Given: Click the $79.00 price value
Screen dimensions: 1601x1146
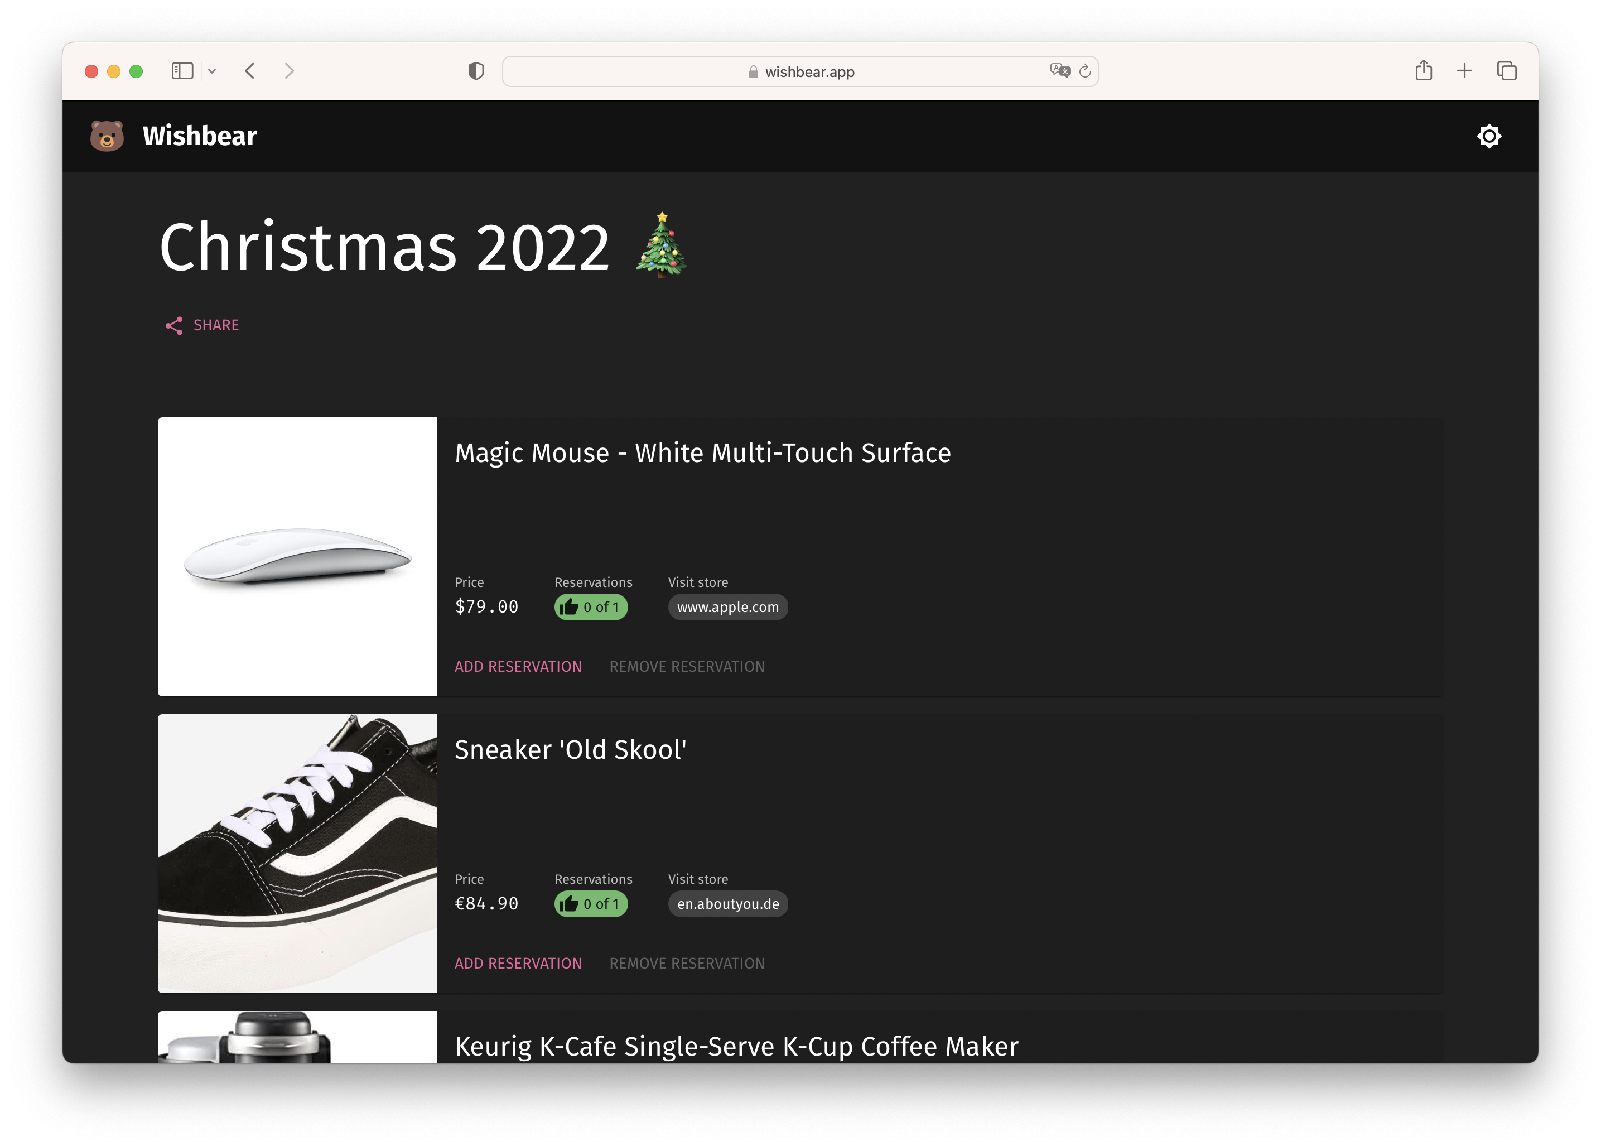Looking at the screenshot, I should (x=486, y=607).
